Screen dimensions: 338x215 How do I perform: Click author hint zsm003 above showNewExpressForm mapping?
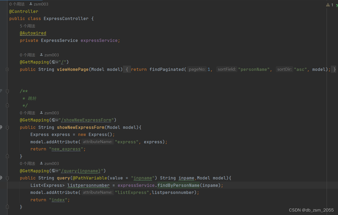tap(49, 113)
